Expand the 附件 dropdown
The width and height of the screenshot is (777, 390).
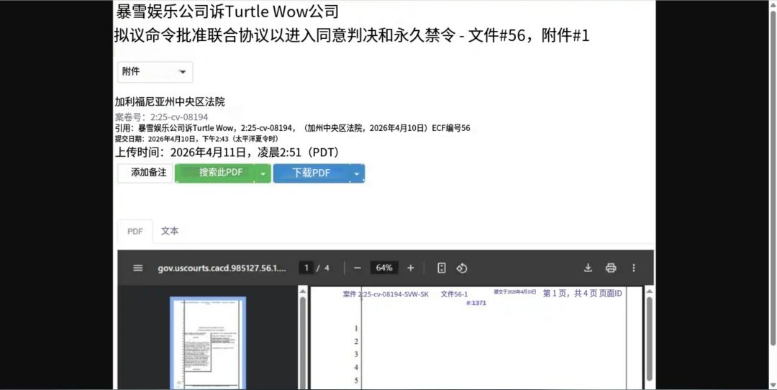pyautogui.click(x=155, y=72)
